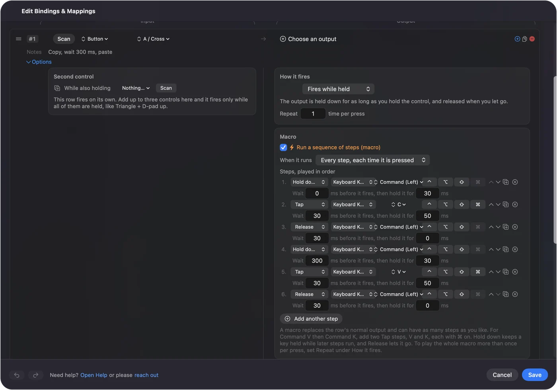Click the undo arrow in the footer
557x390 pixels.
point(17,375)
